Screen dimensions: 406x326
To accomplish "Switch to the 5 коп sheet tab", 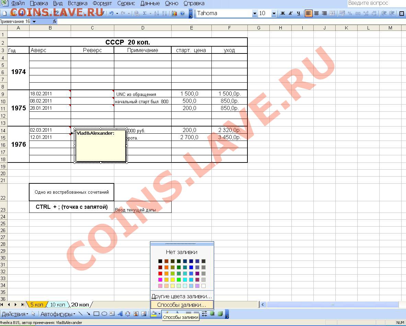I will (x=37, y=304).
